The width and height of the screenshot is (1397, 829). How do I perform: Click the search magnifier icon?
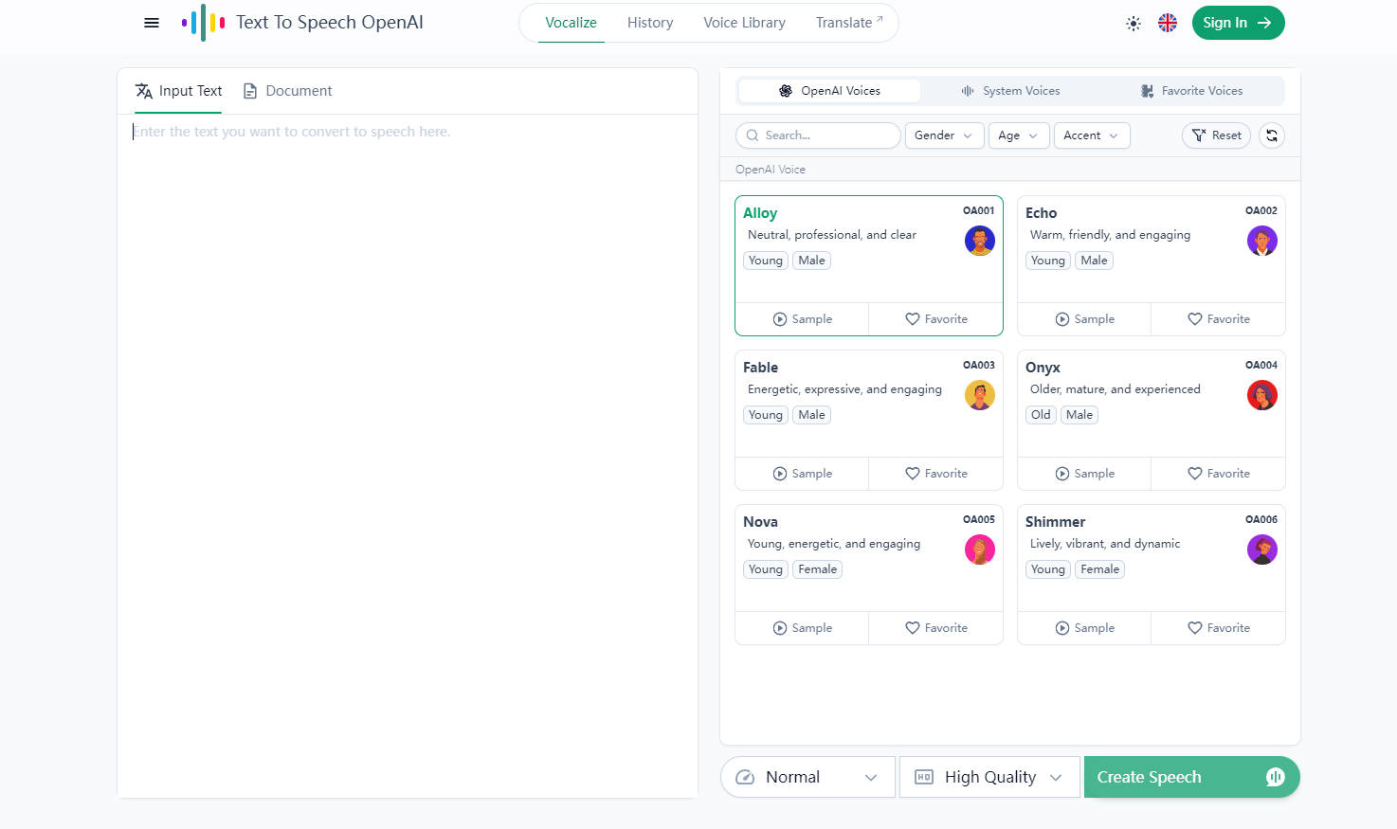pyautogui.click(x=752, y=135)
